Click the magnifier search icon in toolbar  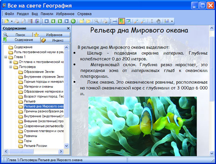(x=96, y=21)
